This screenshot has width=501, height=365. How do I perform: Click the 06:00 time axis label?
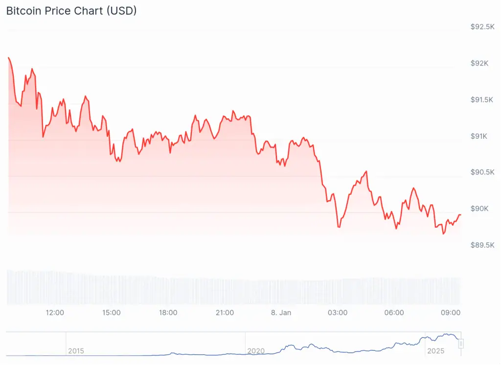[394, 313]
